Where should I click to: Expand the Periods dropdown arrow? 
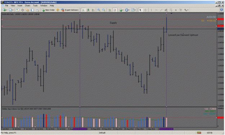pyautogui.click(x=129, y=10)
